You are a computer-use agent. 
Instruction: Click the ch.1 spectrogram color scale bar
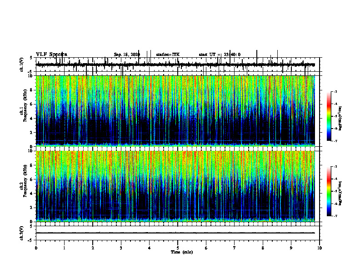(329, 116)
